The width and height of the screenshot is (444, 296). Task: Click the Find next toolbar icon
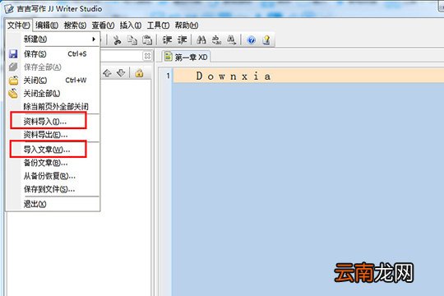pyautogui.click(x=231, y=40)
